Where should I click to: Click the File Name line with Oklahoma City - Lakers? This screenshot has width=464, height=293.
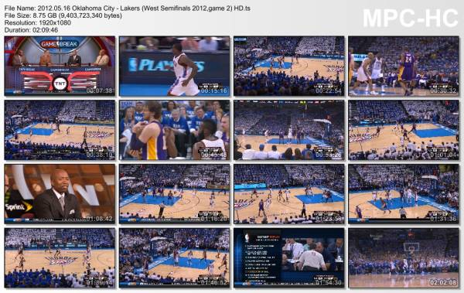(x=128, y=9)
